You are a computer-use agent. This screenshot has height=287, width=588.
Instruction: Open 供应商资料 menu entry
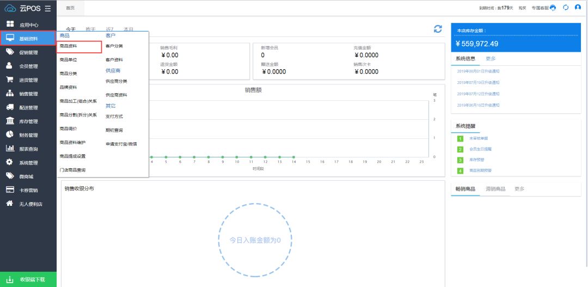coord(117,95)
